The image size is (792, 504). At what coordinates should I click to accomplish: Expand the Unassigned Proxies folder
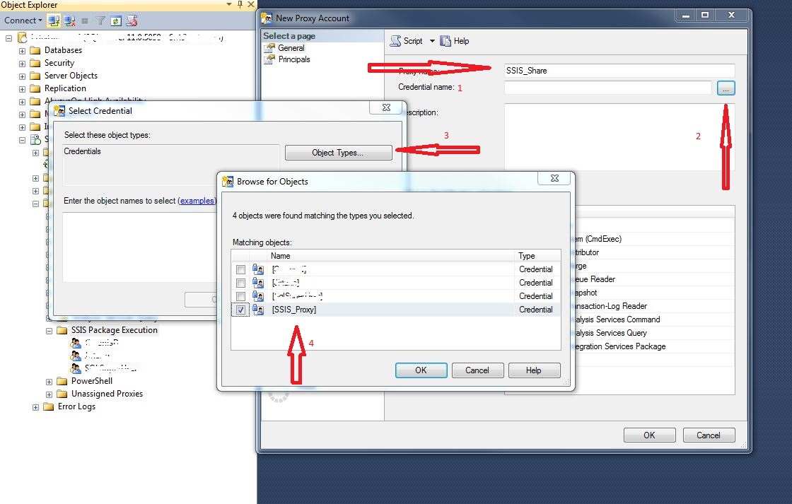coord(49,395)
